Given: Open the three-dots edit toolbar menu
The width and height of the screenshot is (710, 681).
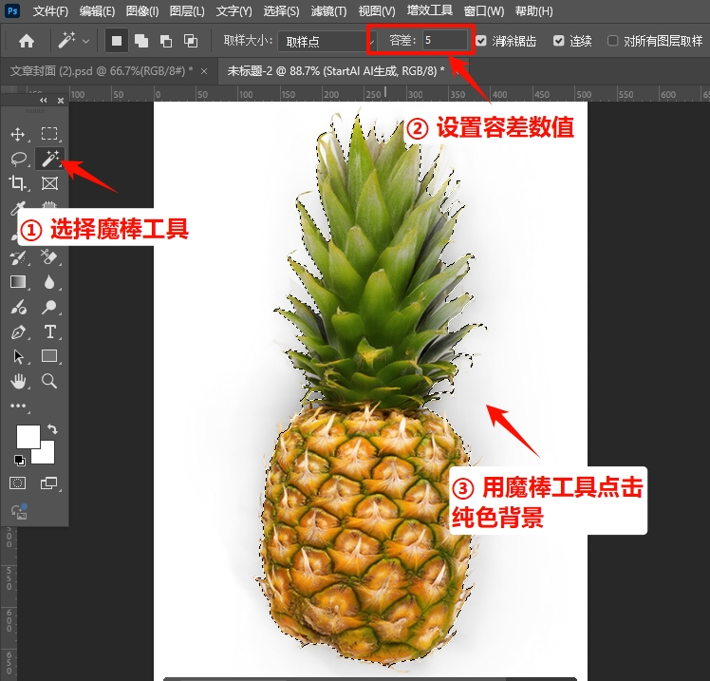Looking at the screenshot, I should [18, 406].
